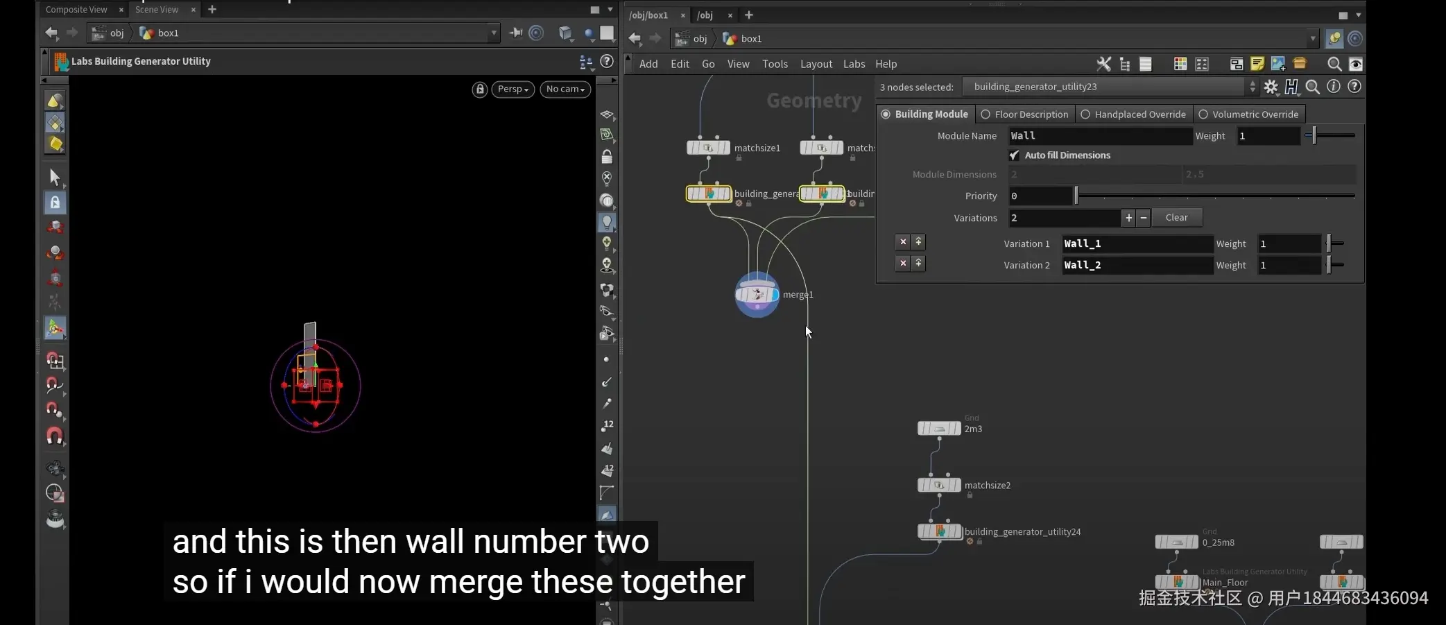The image size is (1446, 625).
Task: Add a variation with the plus button
Action: coord(1129,218)
